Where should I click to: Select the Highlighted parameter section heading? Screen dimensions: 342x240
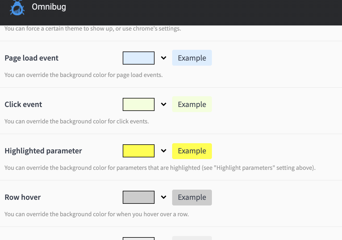43,151
